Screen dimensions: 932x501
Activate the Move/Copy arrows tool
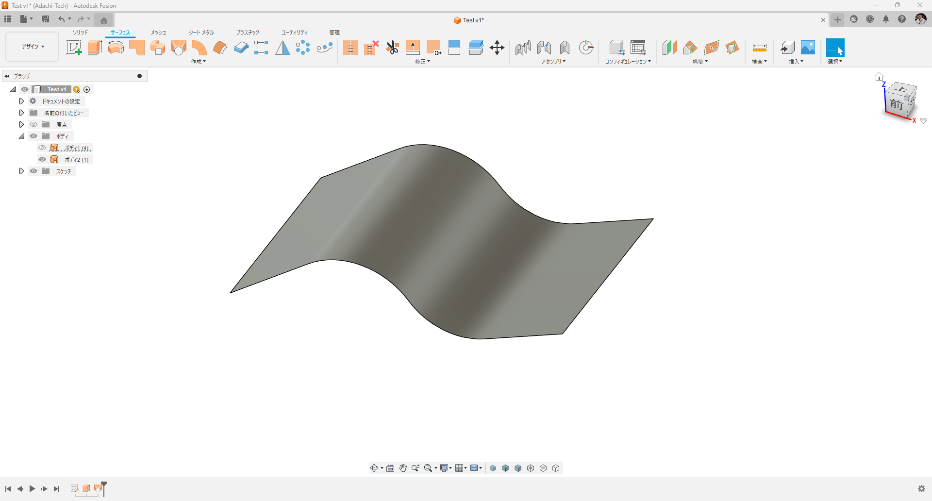(x=497, y=48)
